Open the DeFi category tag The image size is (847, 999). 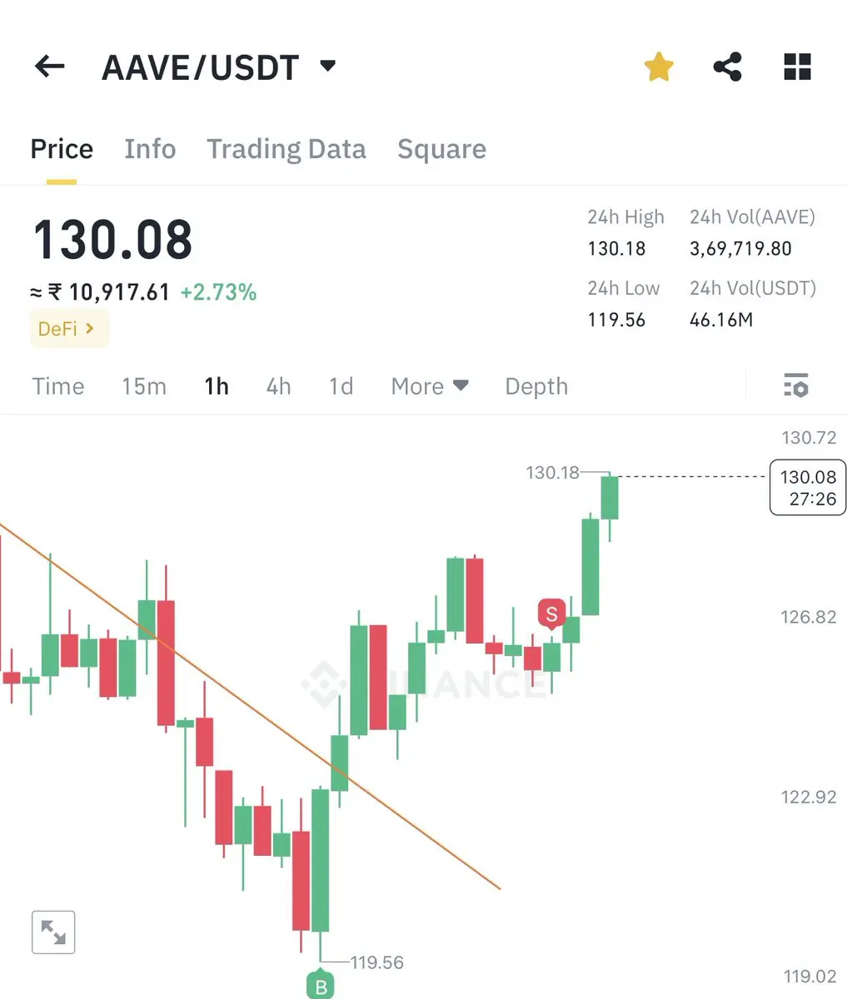68,329
